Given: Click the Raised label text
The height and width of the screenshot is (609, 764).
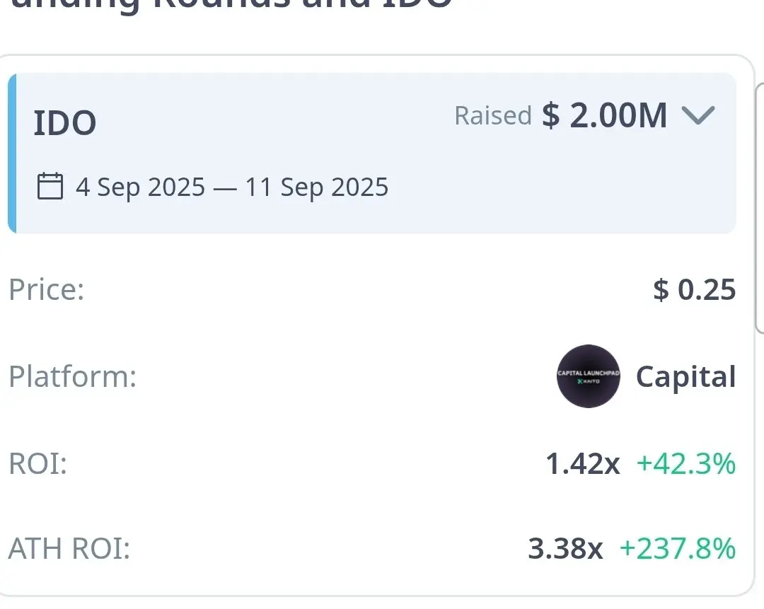Looking at the screenshot, I should (x=492, y=115).
